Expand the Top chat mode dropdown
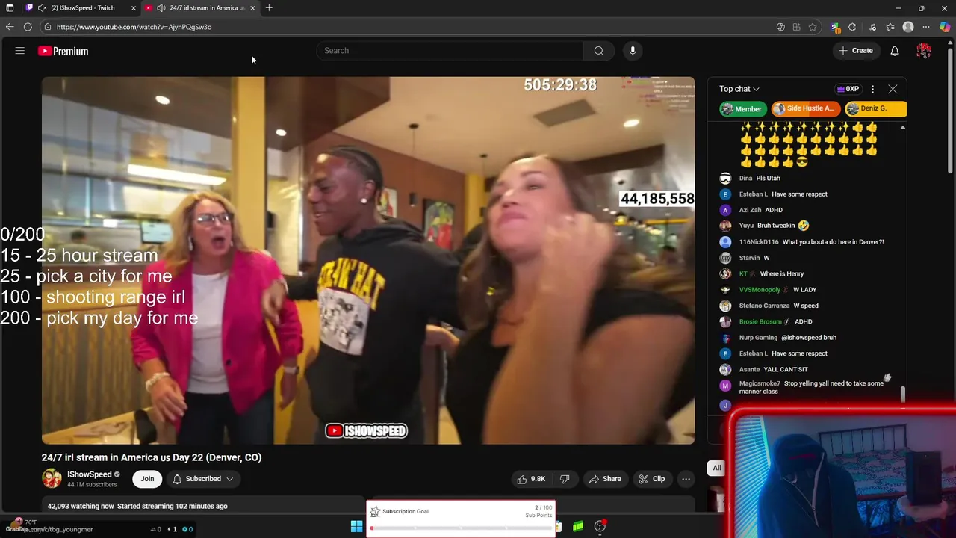Screen dimensions: 956x538 739,89
